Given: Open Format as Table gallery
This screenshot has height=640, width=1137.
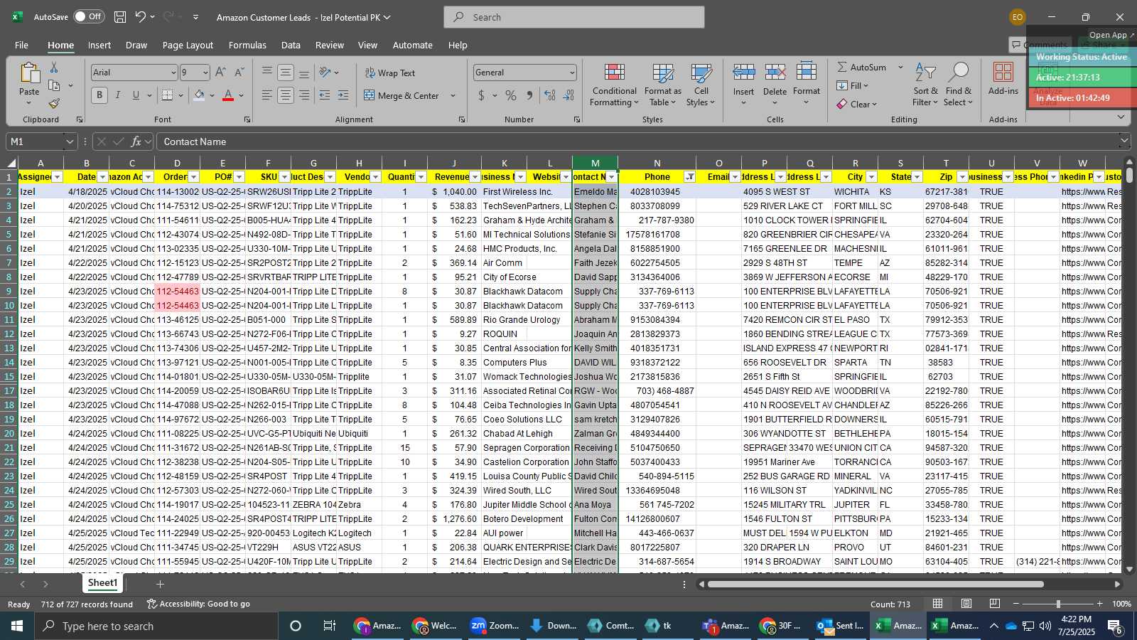Looking at the screenshot, I should point(662,85).
